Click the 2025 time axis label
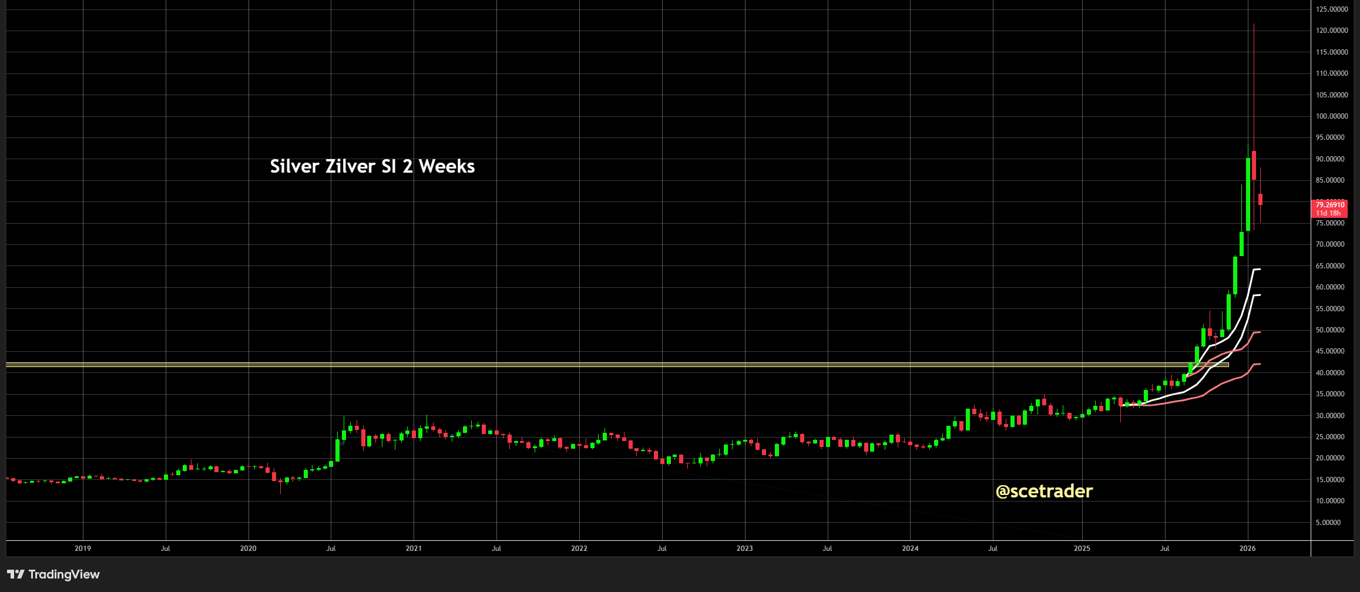1360x592 pixels. coord(1082,549)
